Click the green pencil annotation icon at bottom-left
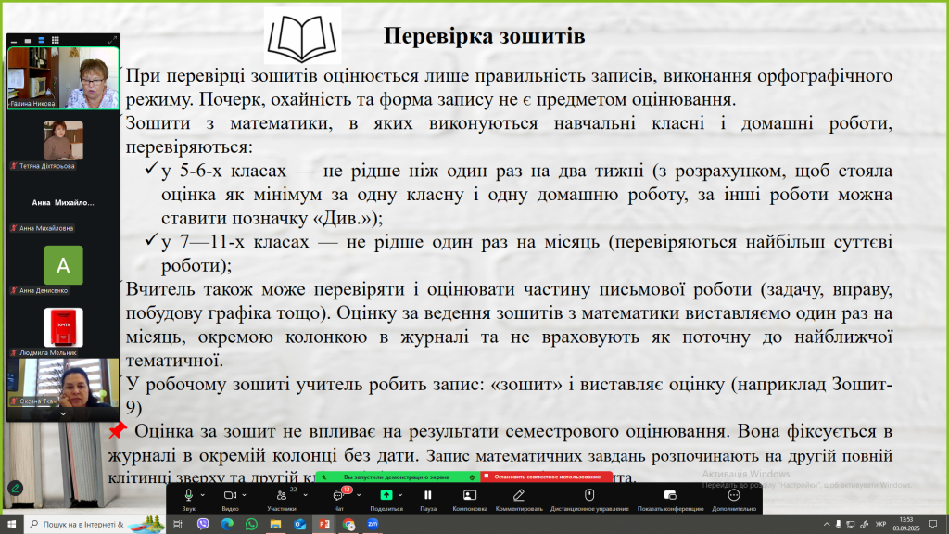 [x=15, y=488]
